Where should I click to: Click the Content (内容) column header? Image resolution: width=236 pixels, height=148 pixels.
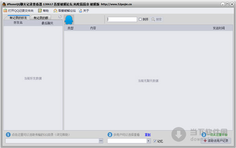point(93,28)
